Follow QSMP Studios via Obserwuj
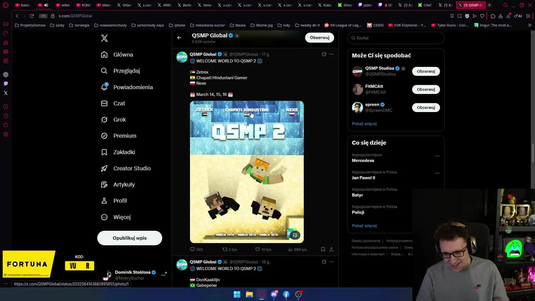This screenshot has width=535, height=301. pos(426,71)
